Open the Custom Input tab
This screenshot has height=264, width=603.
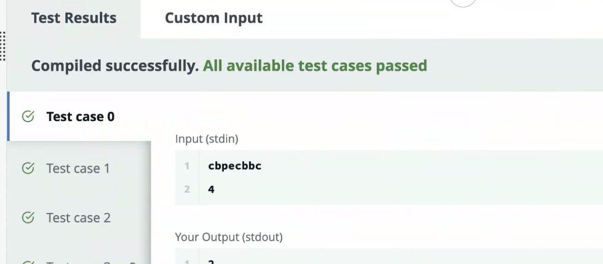click(x=213, y=18)
